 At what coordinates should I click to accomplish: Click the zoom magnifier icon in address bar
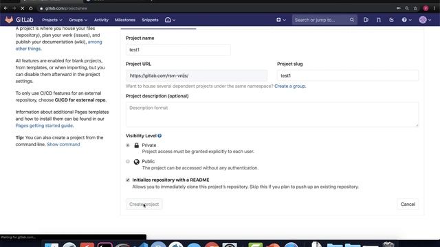pyautogui.click(x=407, y=8)
